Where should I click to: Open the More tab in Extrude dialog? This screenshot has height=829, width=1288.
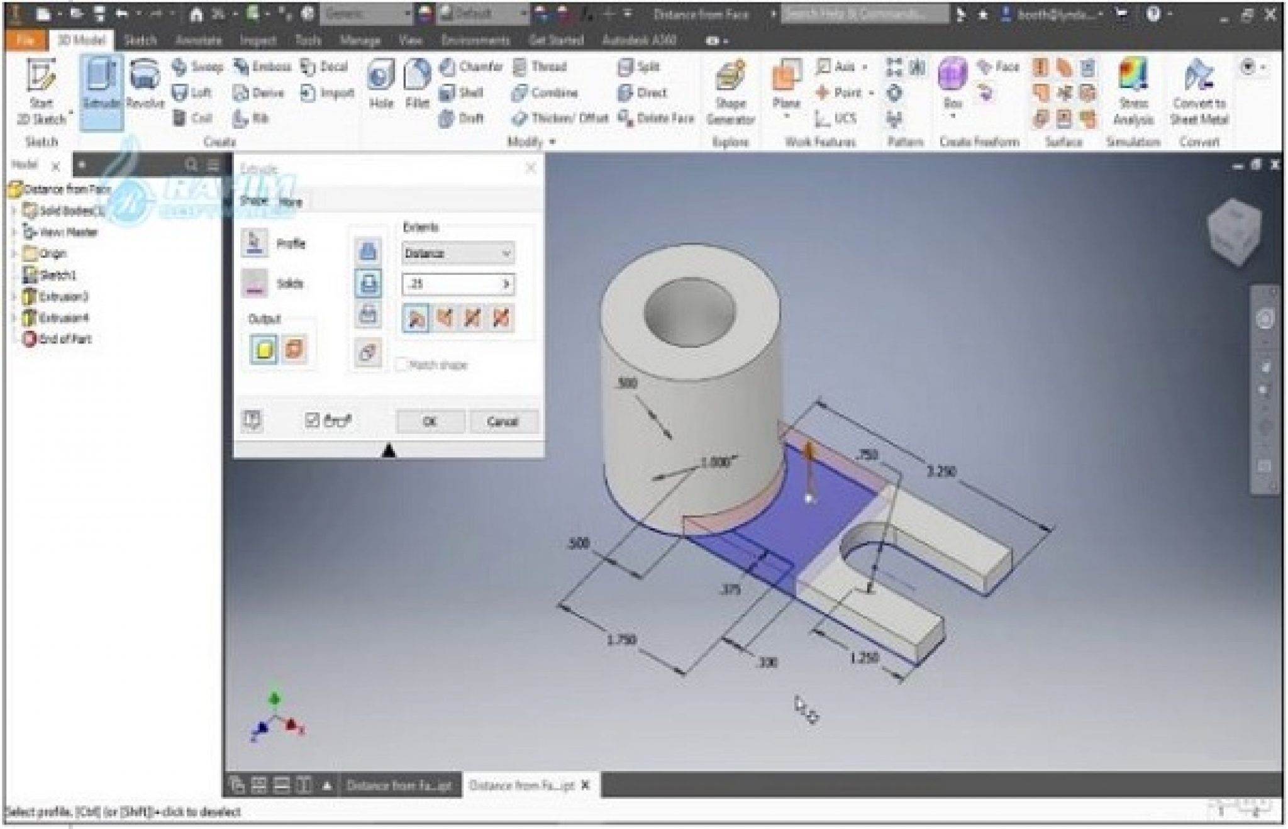(x=290, y=202)
